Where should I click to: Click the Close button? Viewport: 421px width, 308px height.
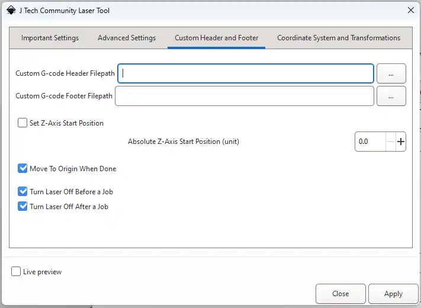340,294
